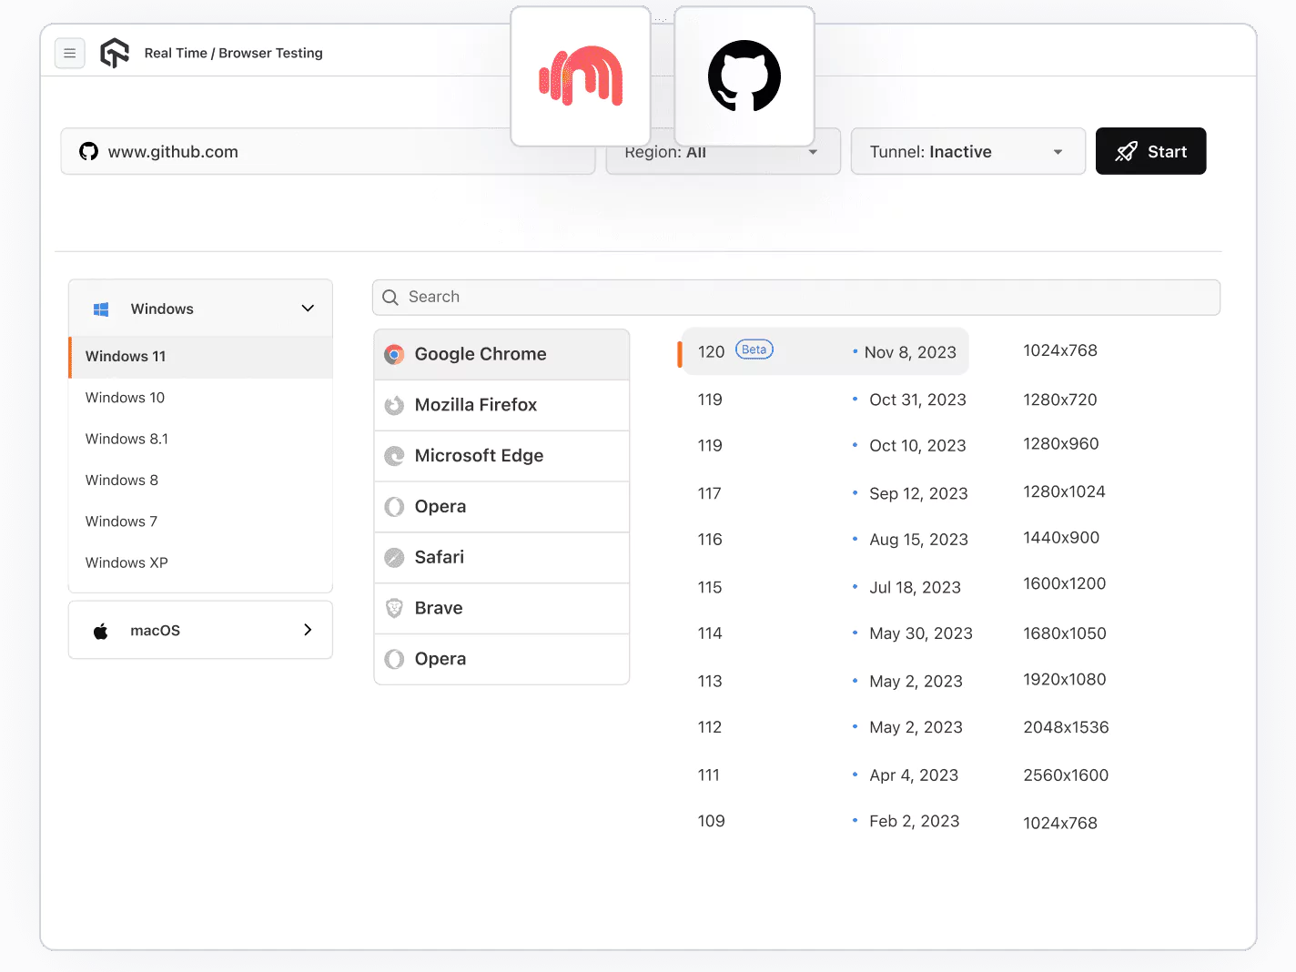The image size is (1296, 972).
Task: Choose the 1920x1080 resolution
Action: pyautogui.click(x=1064, y=680)
